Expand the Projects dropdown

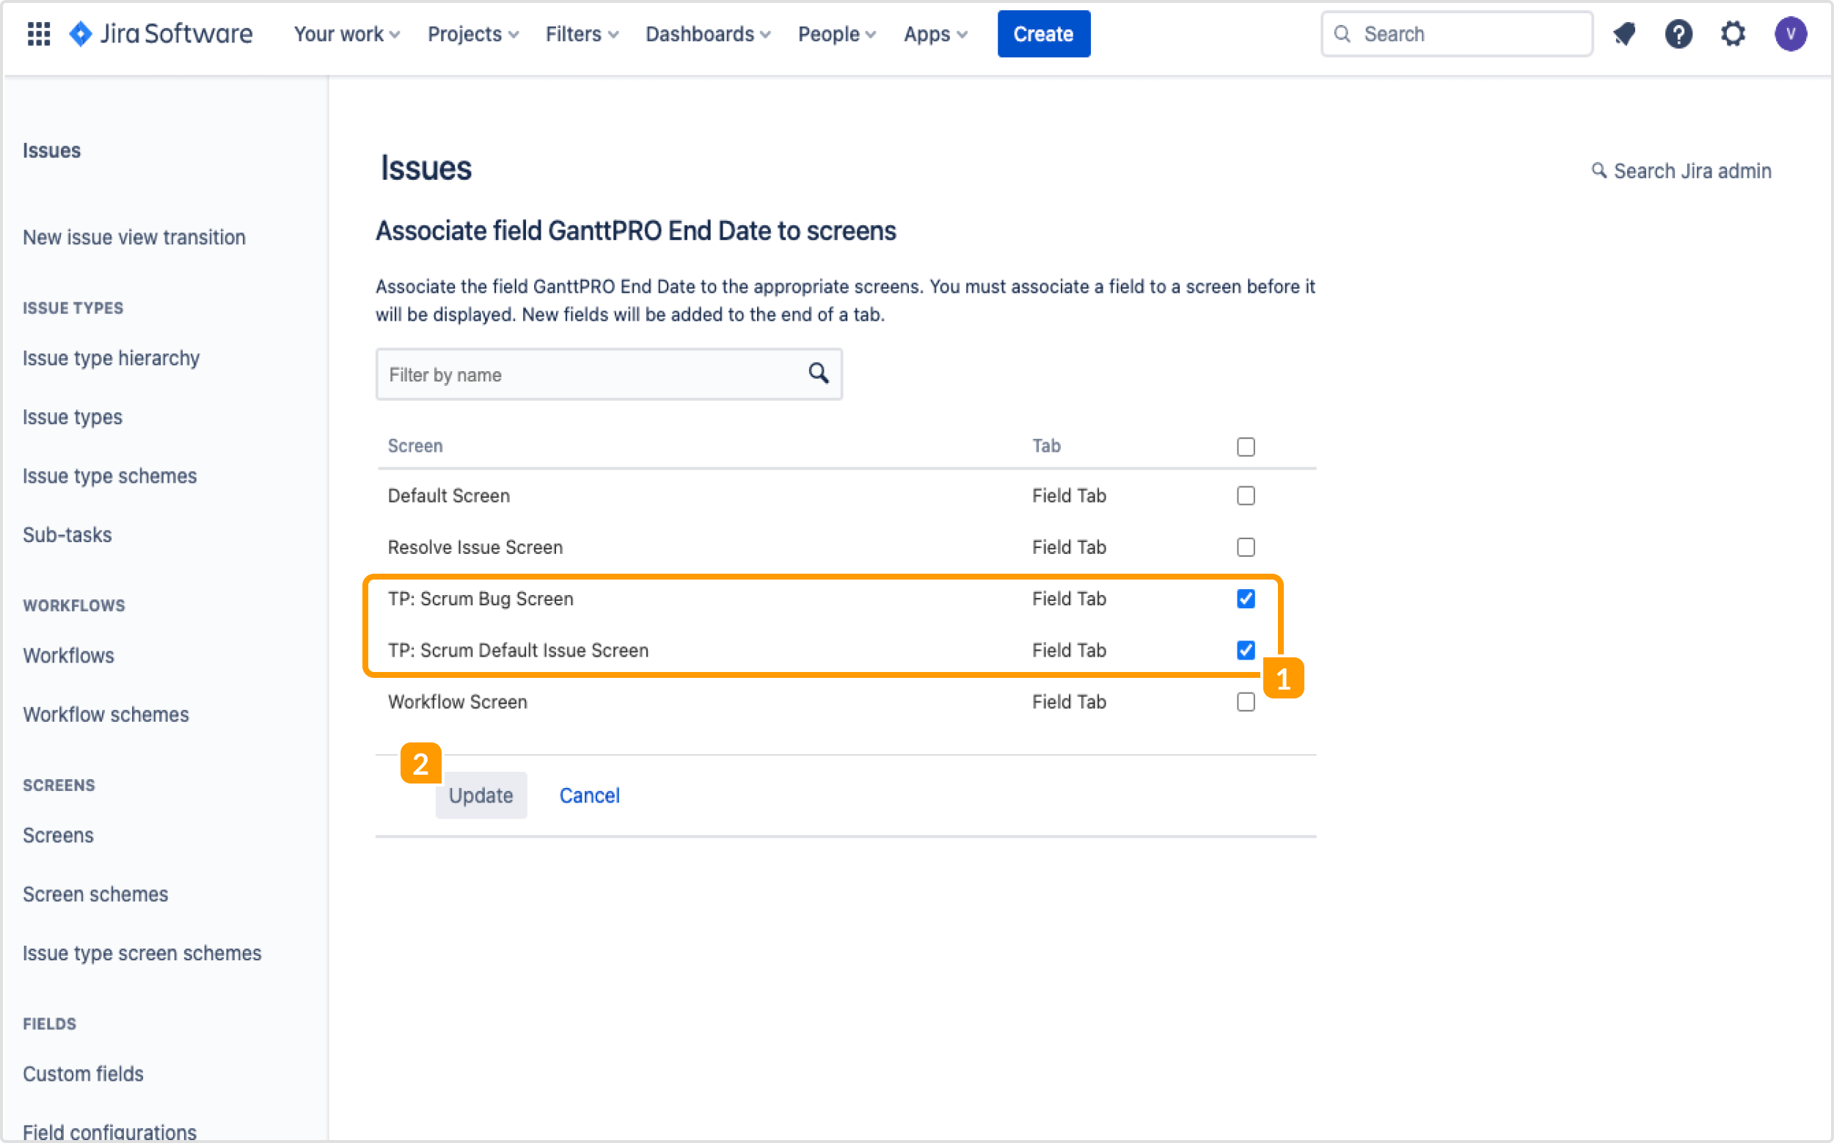click(x=473, y=34)
